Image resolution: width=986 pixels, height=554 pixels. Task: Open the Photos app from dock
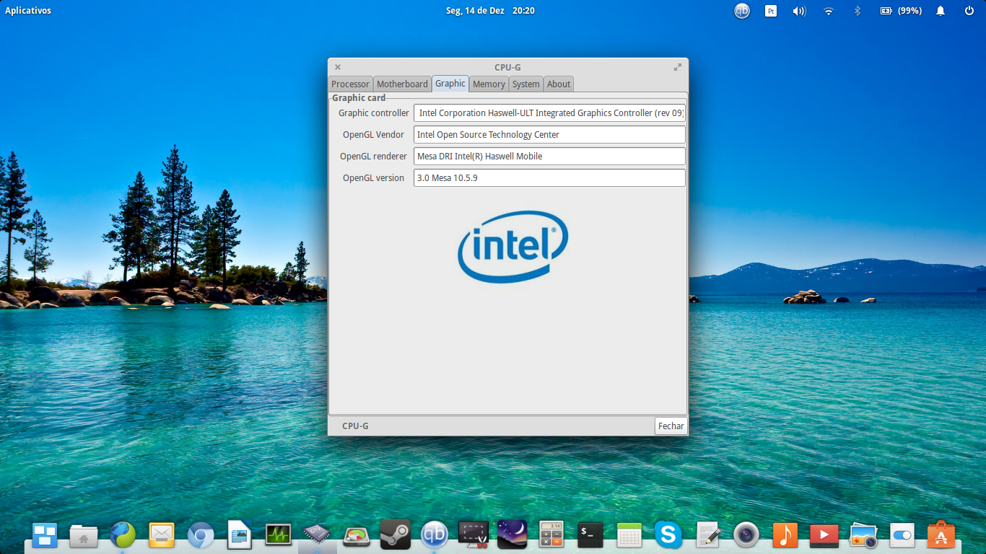coord(863,535)
